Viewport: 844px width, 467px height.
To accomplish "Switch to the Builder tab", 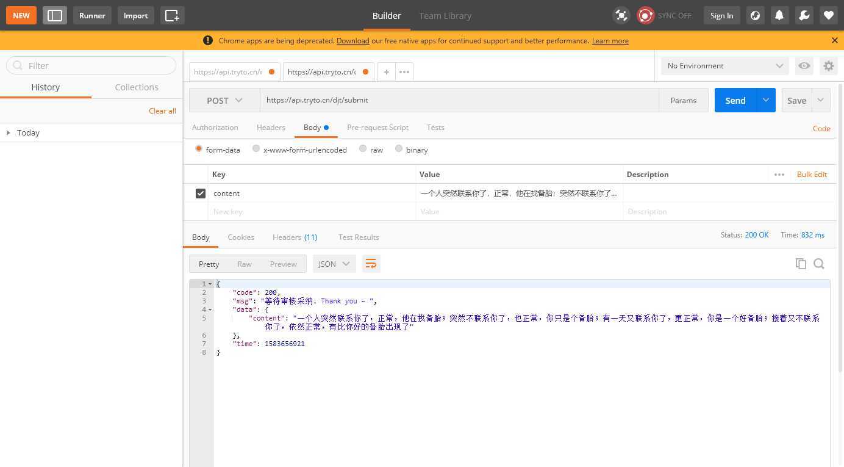I will tap(387, 15).
